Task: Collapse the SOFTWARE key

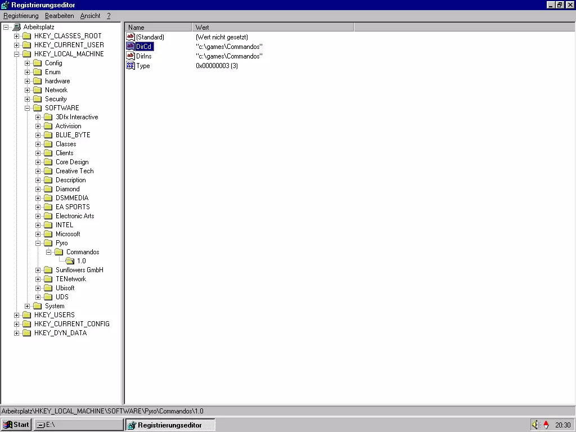Action: (x=27, y=108)
